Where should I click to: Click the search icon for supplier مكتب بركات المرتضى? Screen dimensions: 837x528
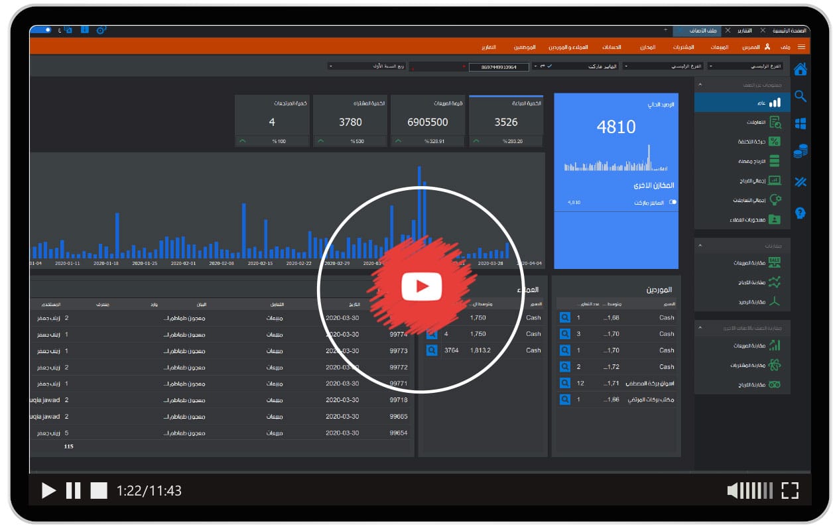point(564,399)
